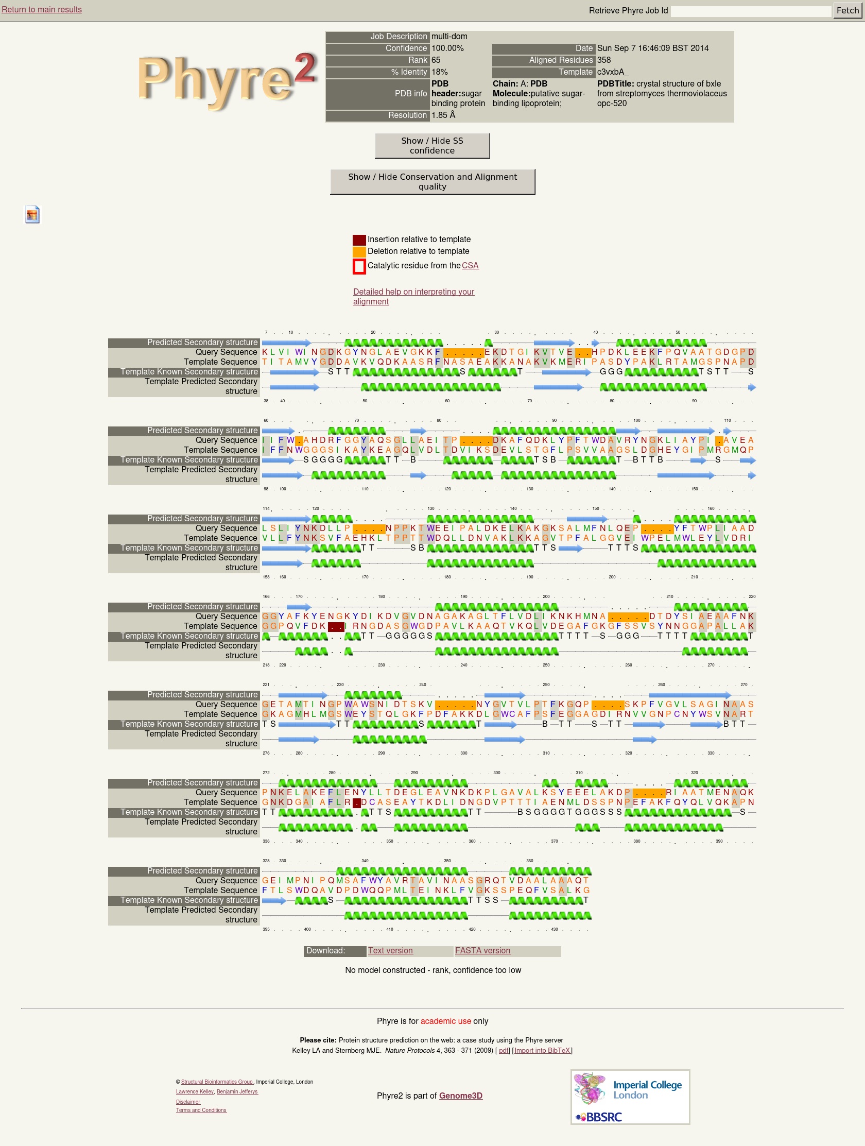The width and height of the screenshot is (865, 1146).
Task: Open the Structural Bioinformatics Group link
Action: tap(217, 1082)
